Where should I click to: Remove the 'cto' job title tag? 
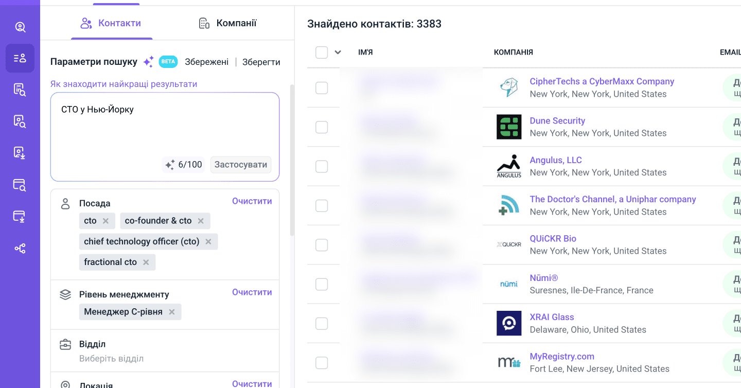coord(105,221)
